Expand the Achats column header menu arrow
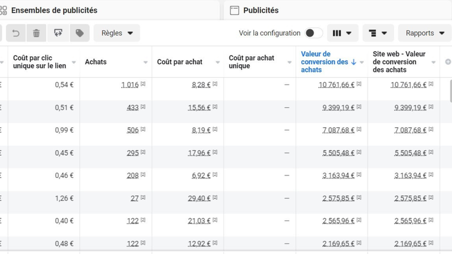The image size is (452, 254). pyautogui.click(x=146, y=62)
